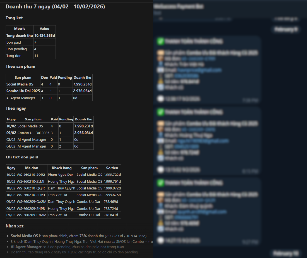307x258 pixels.
Task: Click the WS-260209-E7MM order code cell
Action: [31, 215]
